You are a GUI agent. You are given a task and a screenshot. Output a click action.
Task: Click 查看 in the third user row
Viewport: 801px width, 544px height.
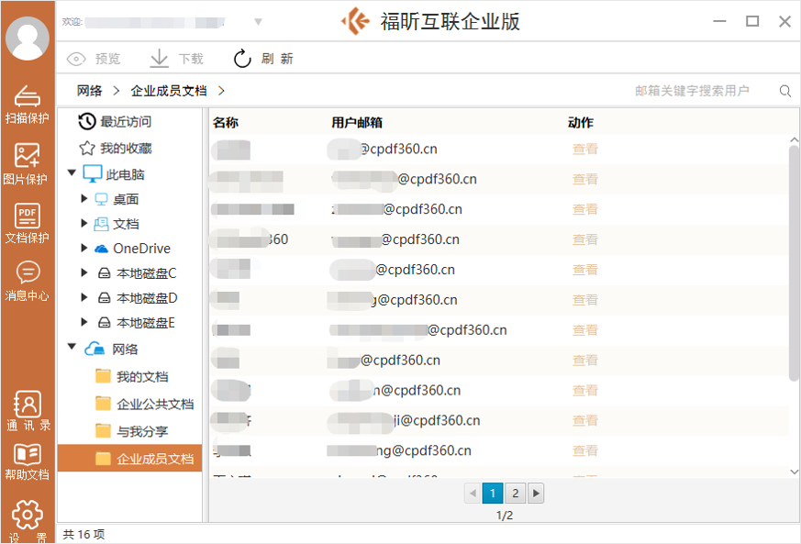pos(584,209)
